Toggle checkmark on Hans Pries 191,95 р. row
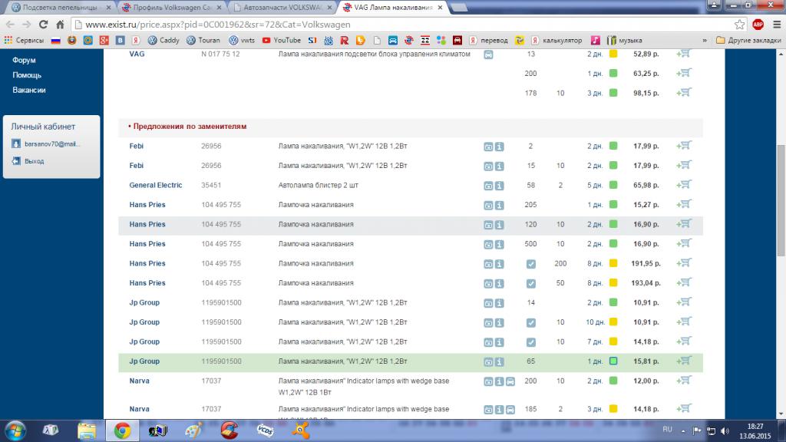This screenshot has height=442, width=786. click(x=531, y=264)
